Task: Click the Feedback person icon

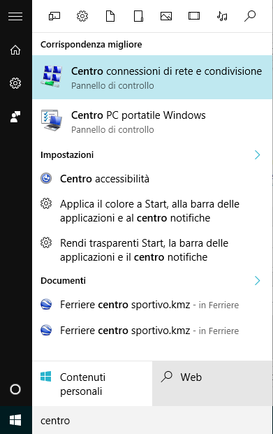Action: coord(15,117)
